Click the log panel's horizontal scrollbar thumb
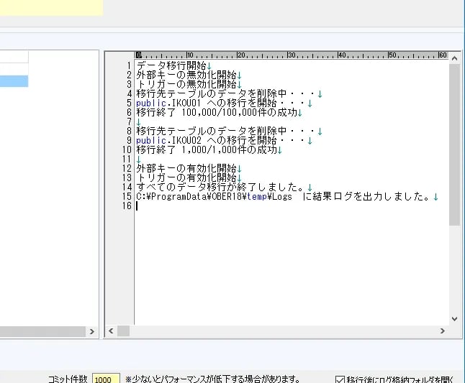465x383 pixels. (124, 331)
